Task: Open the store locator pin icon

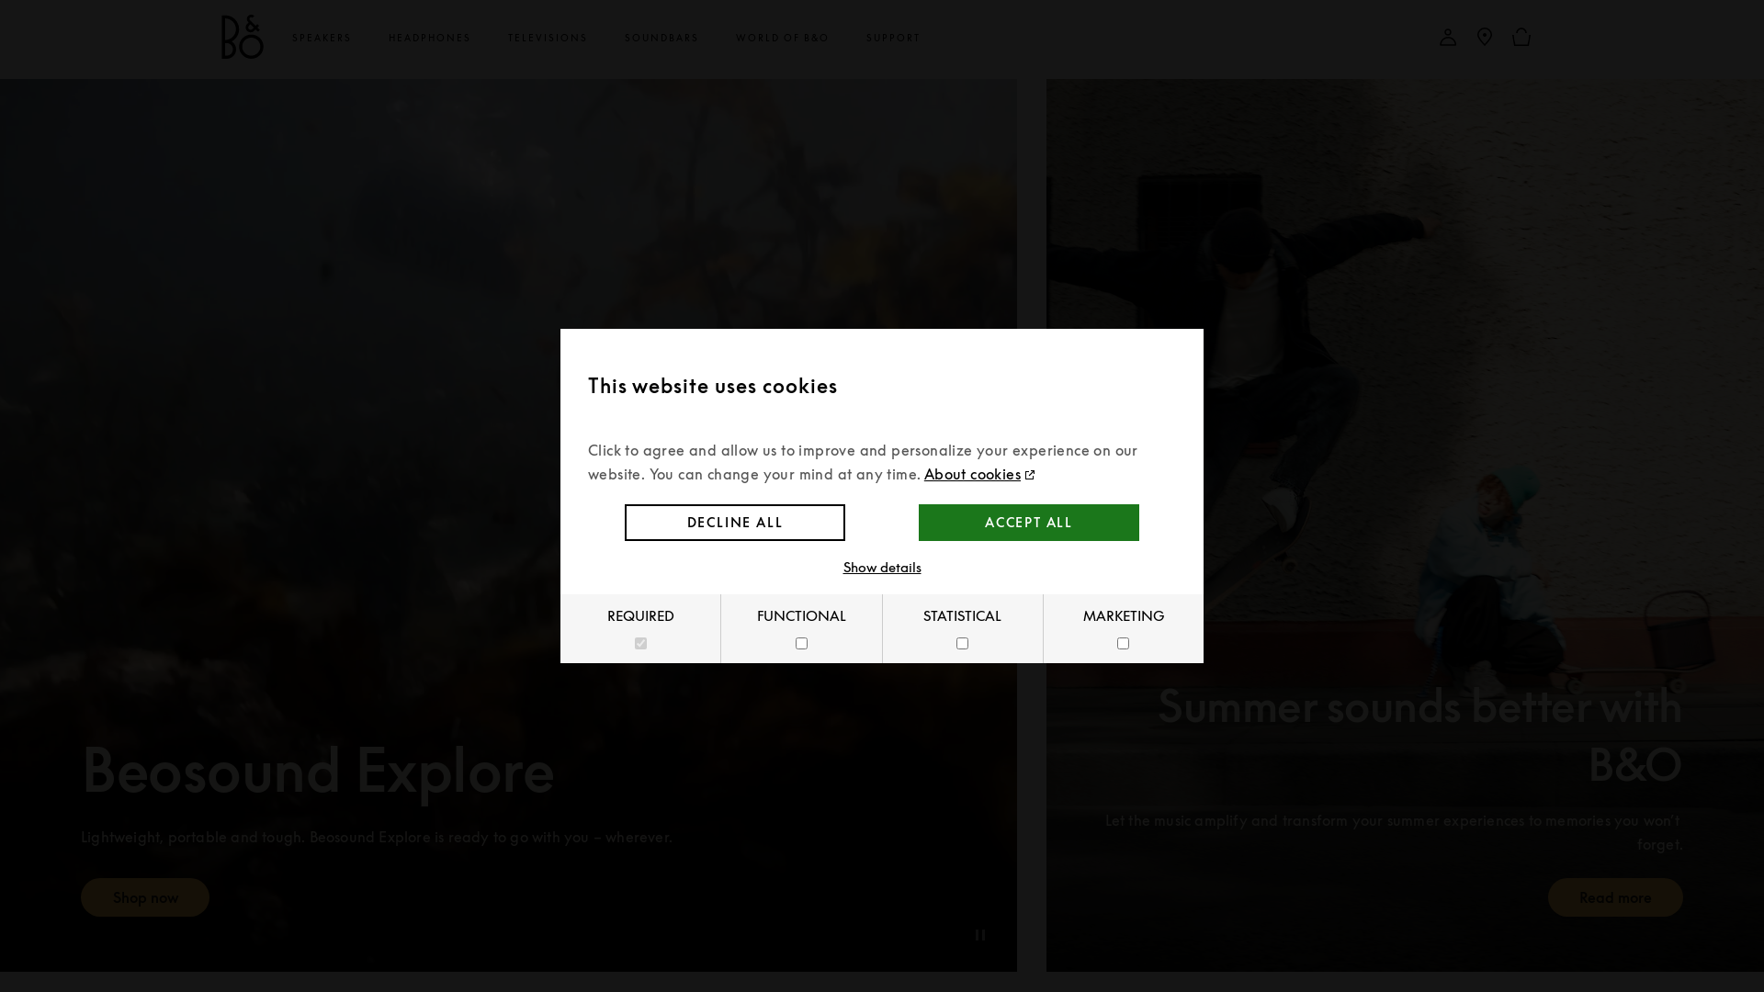Action: [1485, 38]
